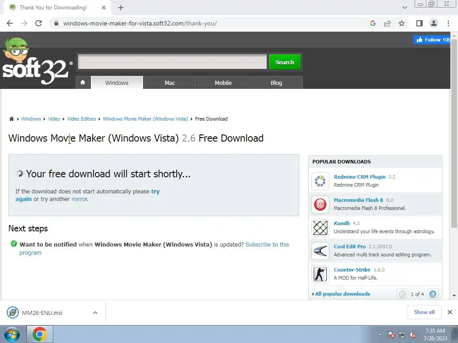Select the Windows navigation tab

tap(117, 83)
